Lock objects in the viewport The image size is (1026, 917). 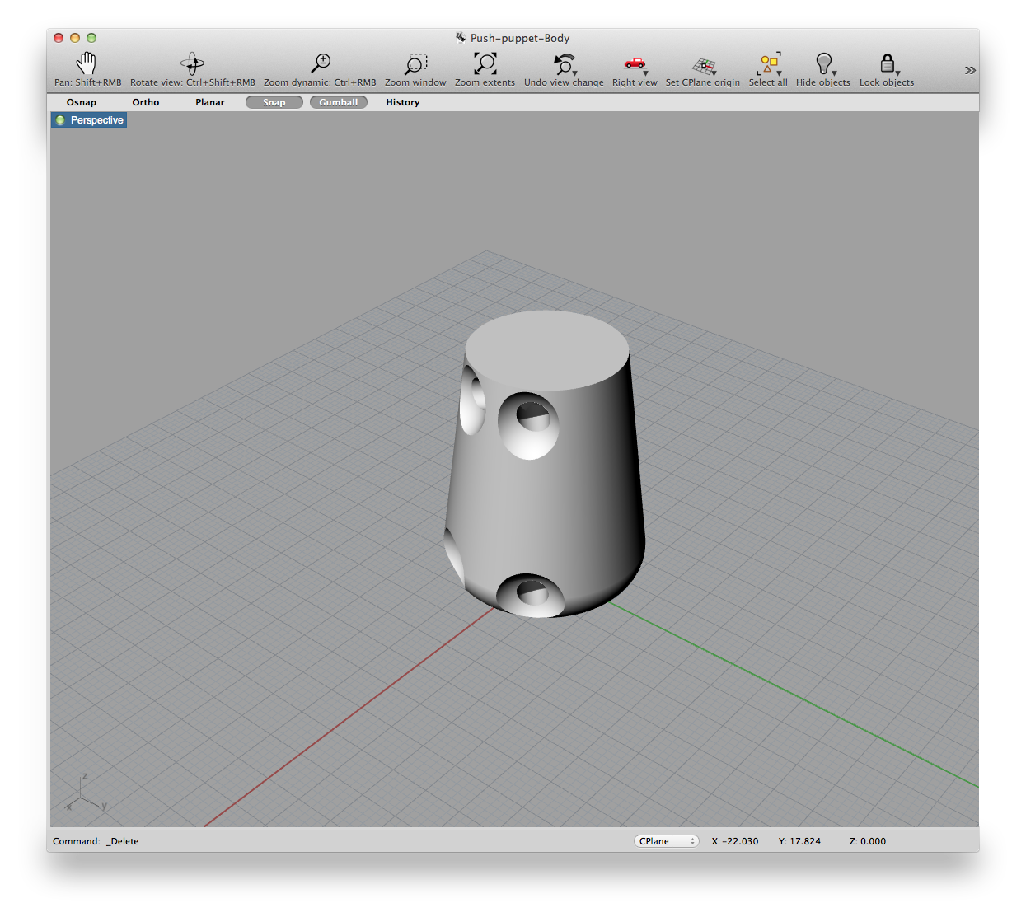point(887,64)
